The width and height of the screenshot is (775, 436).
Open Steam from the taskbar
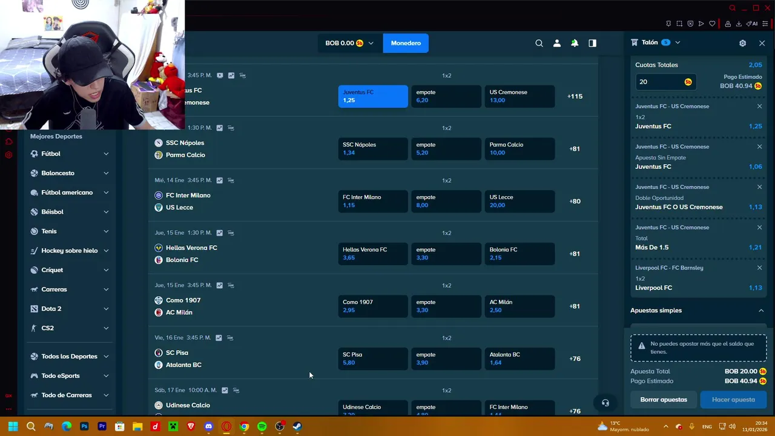(297, 426)
